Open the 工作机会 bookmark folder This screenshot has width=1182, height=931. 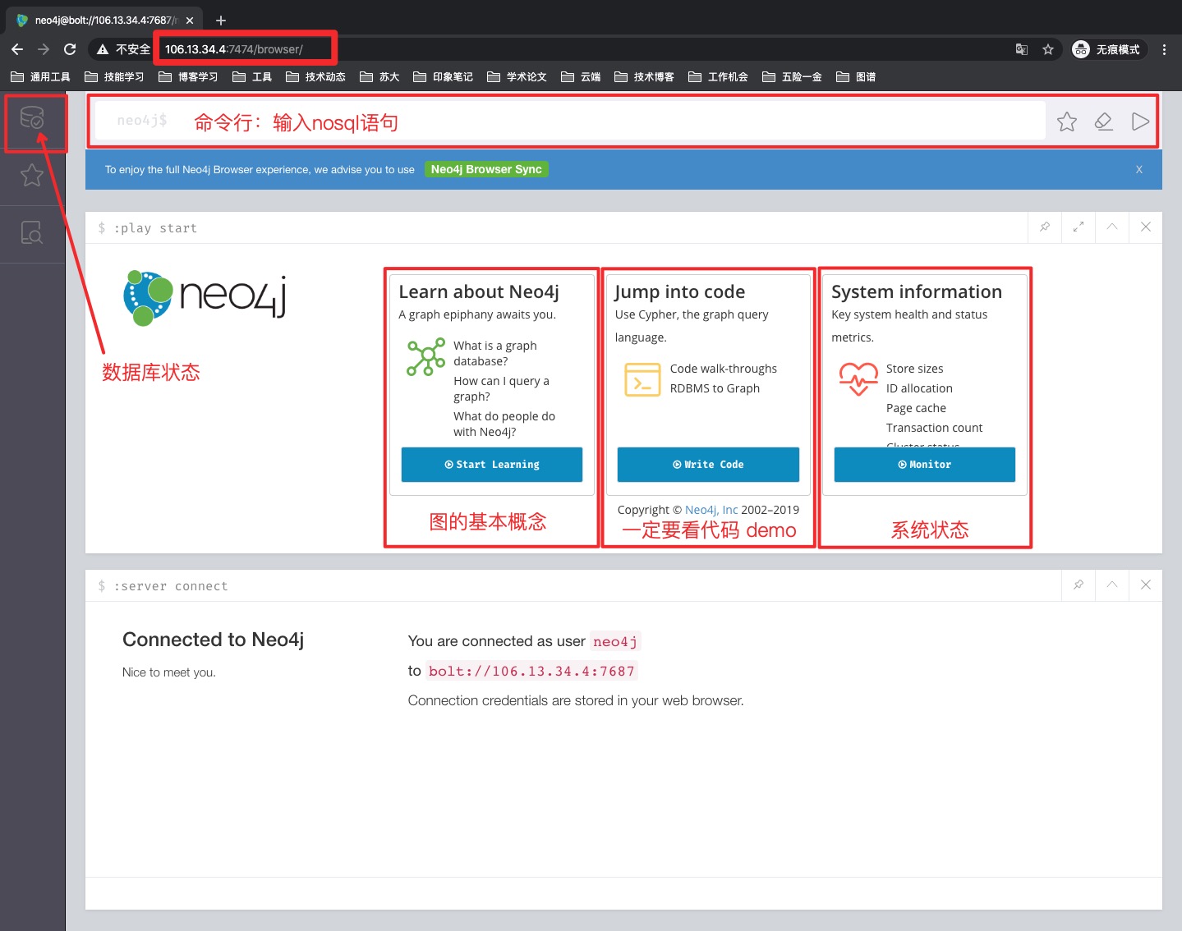click(718, 77)
